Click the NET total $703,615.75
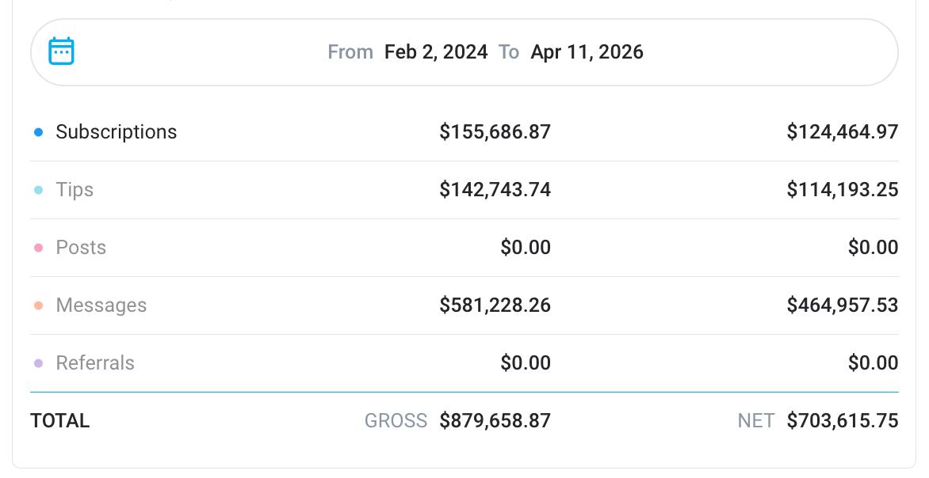The image size is (929, 478). coord(842,421)
